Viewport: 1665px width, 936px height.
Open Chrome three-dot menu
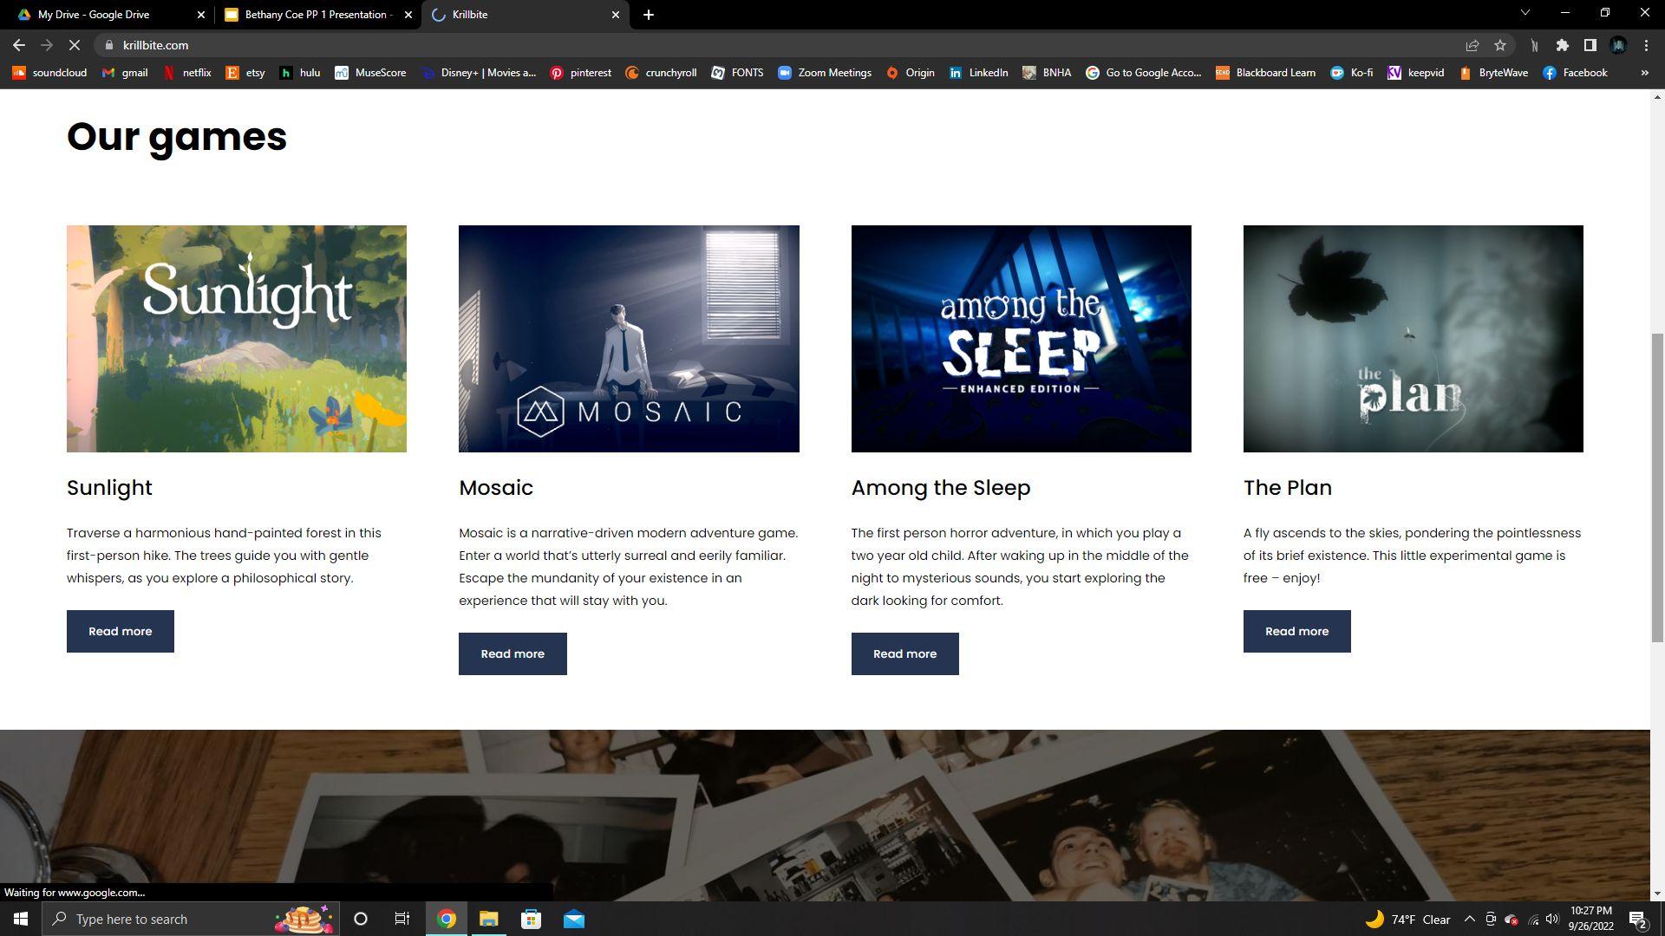point(1646,45)
